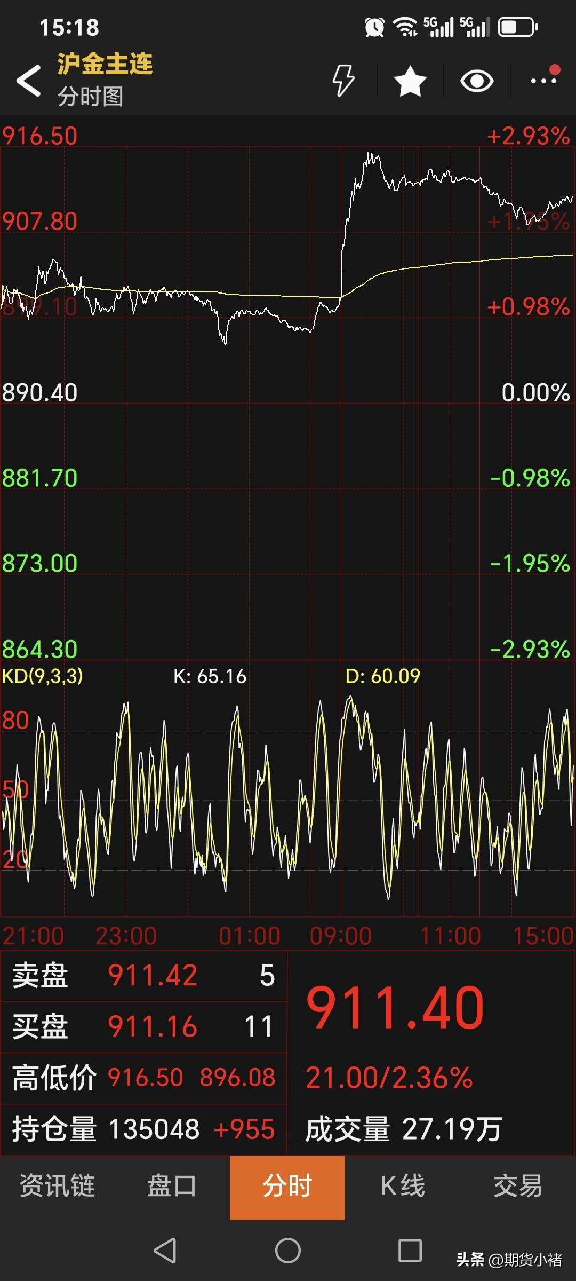Image resolution: width=576 pixels, height=1281 pixels.
Task: Tap the 23:00 time axis label
Action: [126, 936]
